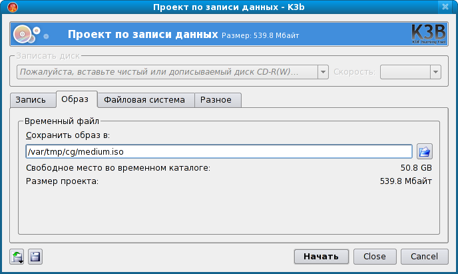Screen dimensions: 458x274
Task: Click the Свободное место во временном каталоге label
Action: (x=118, y=168)
